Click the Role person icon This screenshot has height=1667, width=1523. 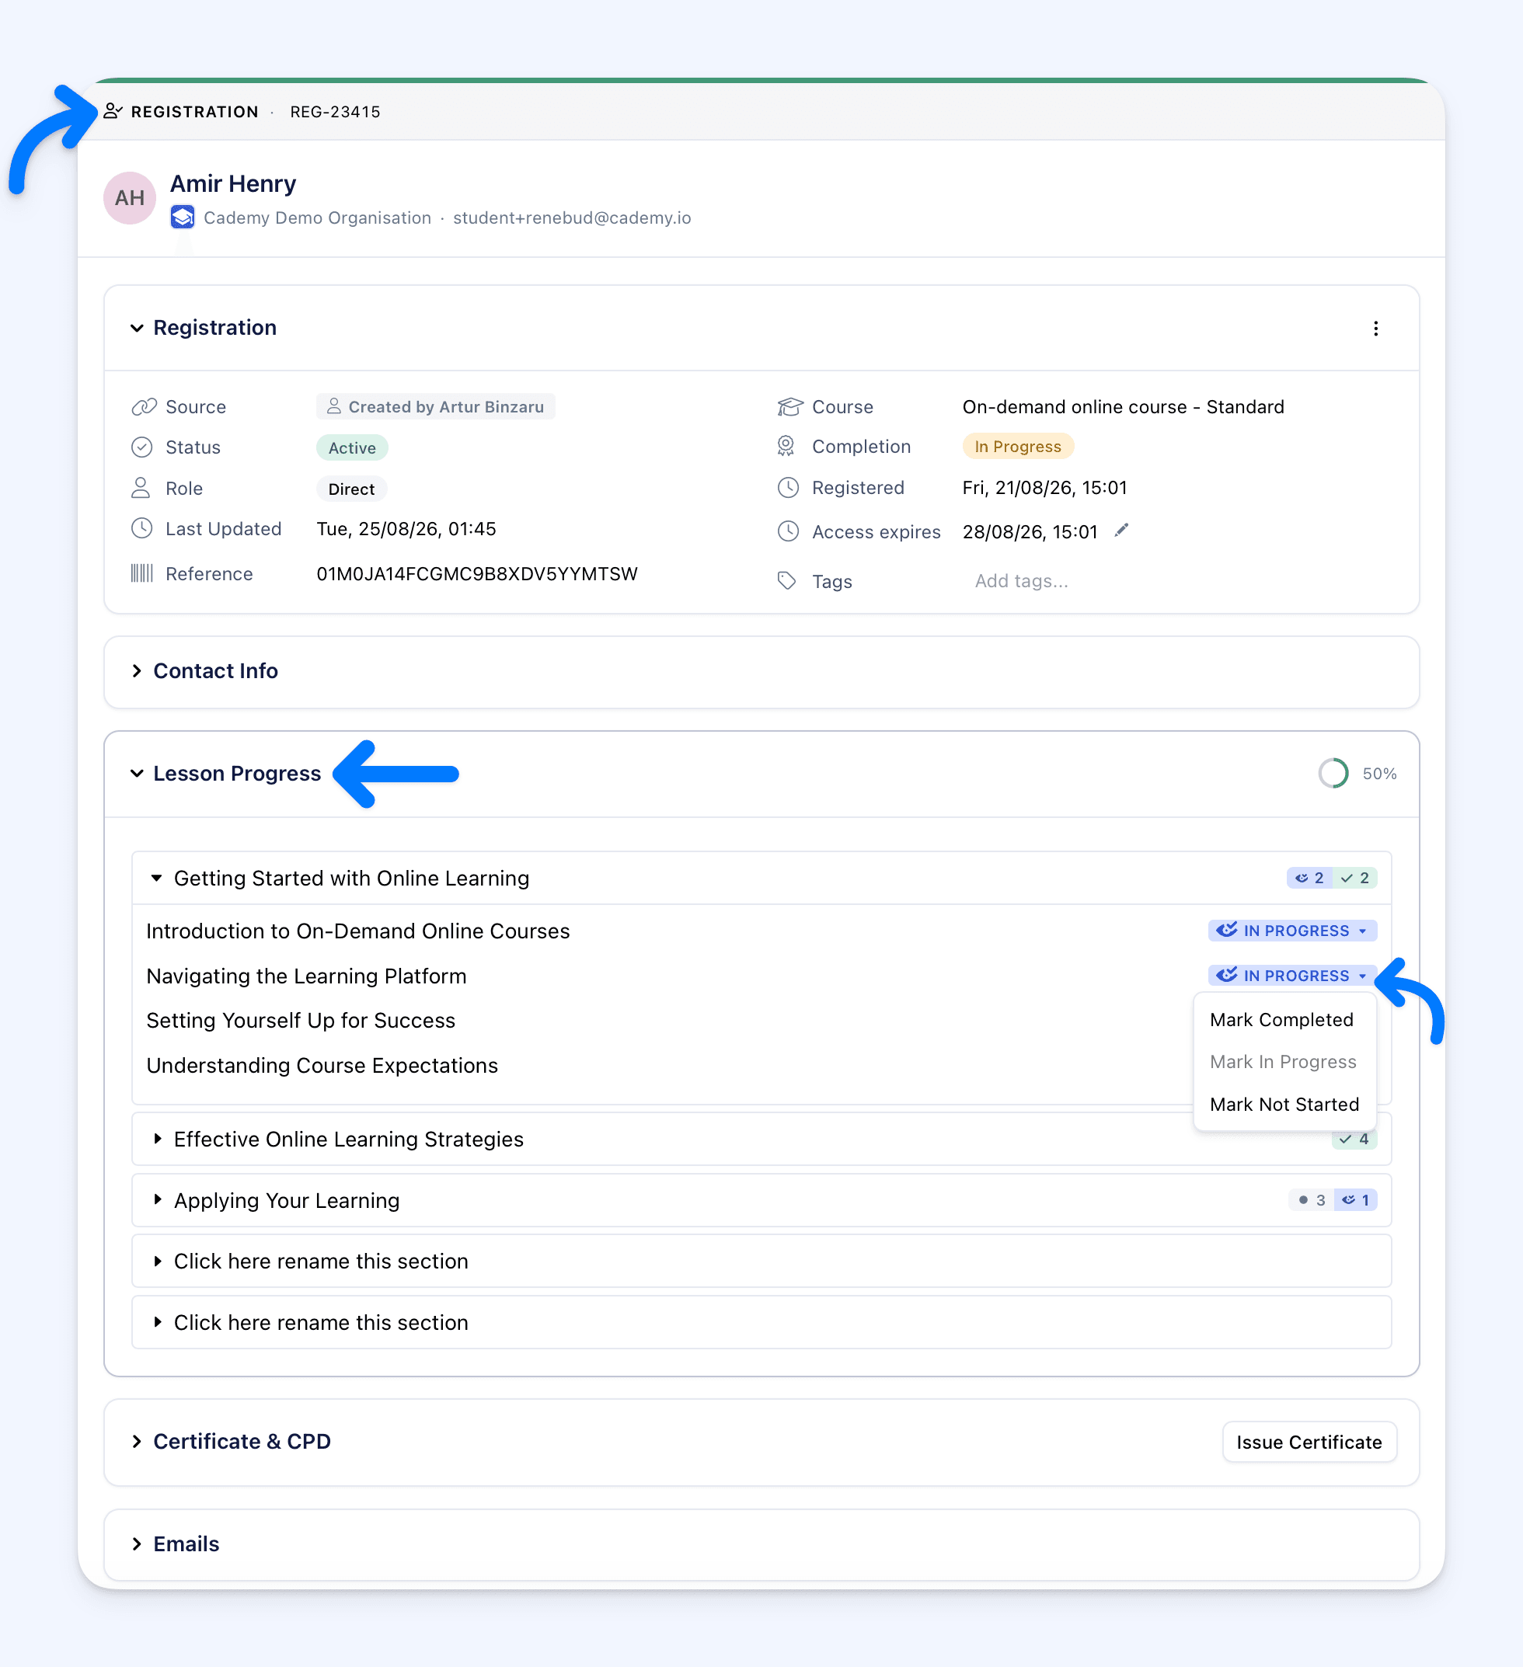tap(141, 488)
